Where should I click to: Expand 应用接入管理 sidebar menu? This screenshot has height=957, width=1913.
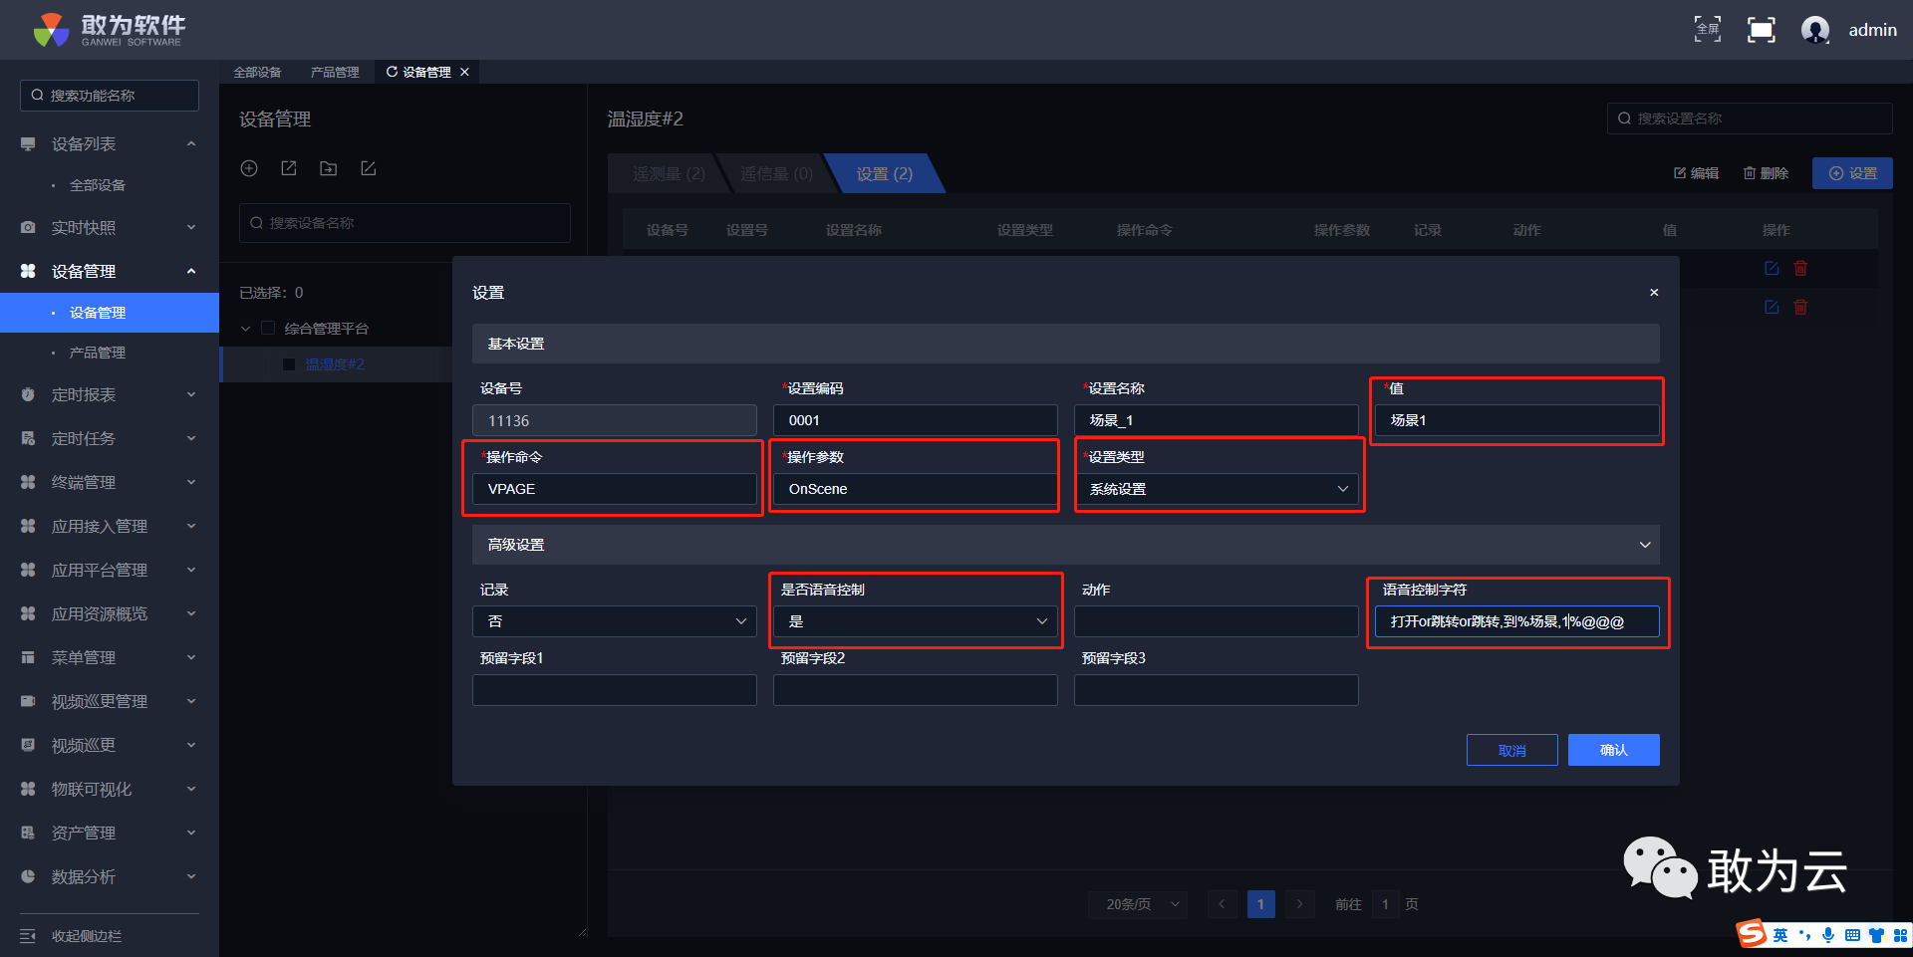click(191, 527)
